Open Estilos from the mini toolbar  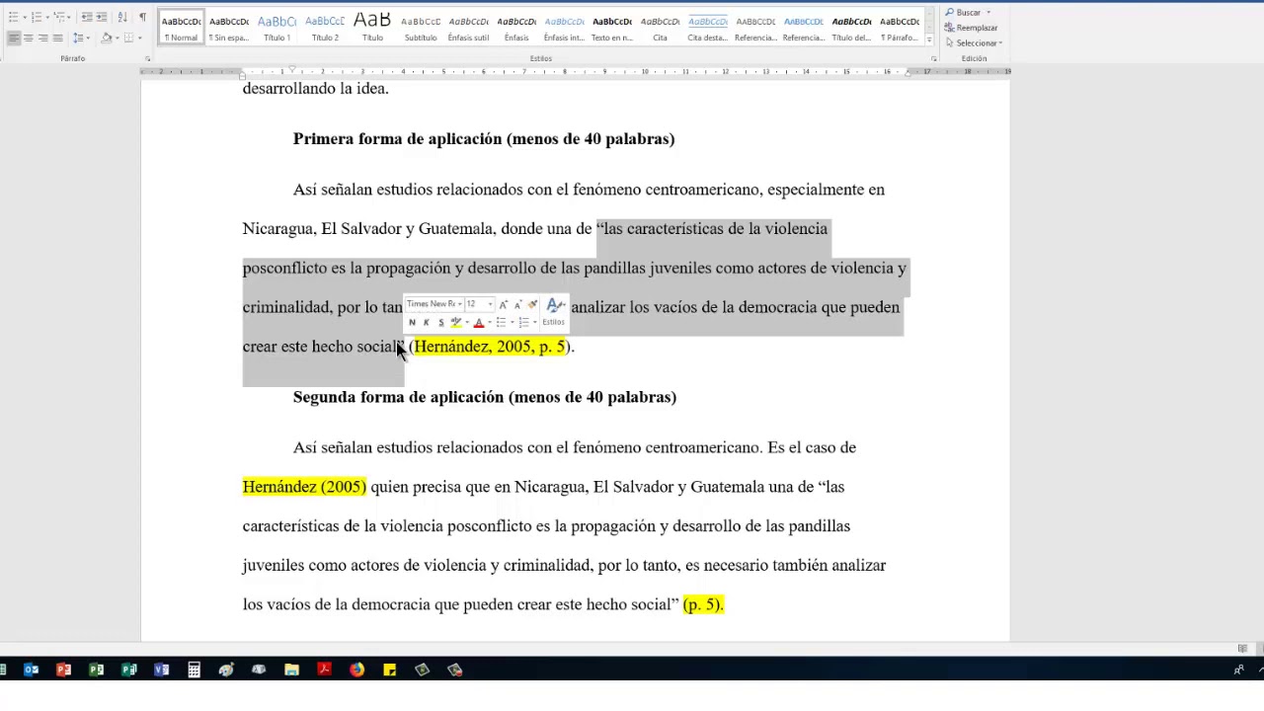coord(554,311)
